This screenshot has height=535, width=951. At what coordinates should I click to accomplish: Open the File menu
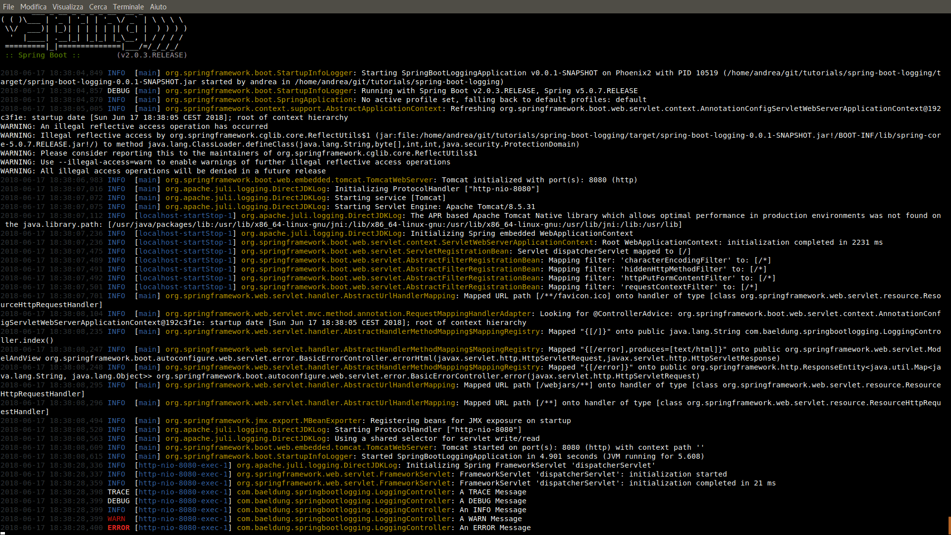[x=8, y=6]
